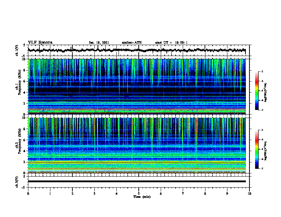
Task: Click the time axis tick label "0"
Action: 28,194
